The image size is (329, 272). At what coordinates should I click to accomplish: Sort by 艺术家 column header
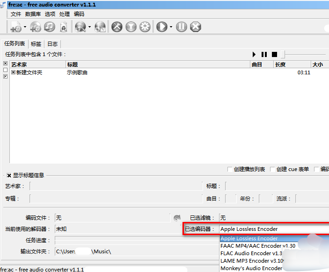pos(38,64)
